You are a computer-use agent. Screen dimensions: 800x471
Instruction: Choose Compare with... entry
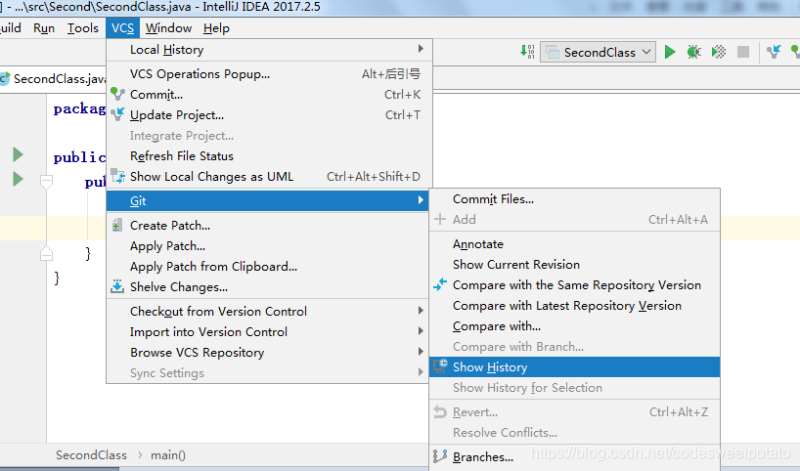point(574,326)
